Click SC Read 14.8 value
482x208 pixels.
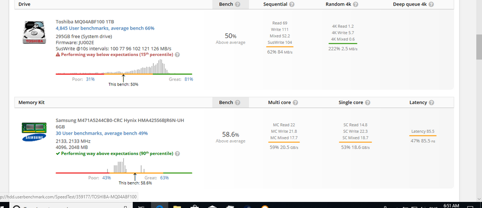pos(355,125)
